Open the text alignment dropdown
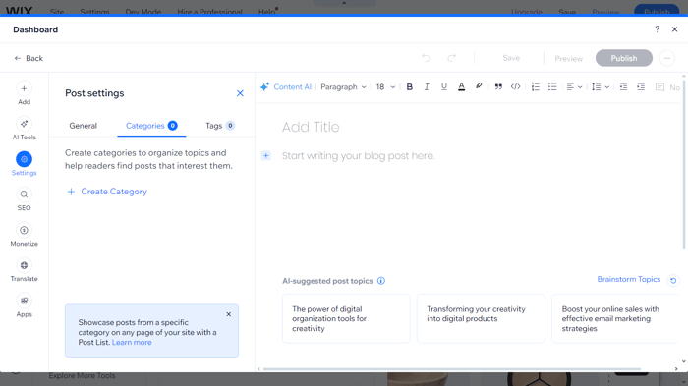This screenshot has height=386, width=688. pyautogui.click(x=574, y=86)
